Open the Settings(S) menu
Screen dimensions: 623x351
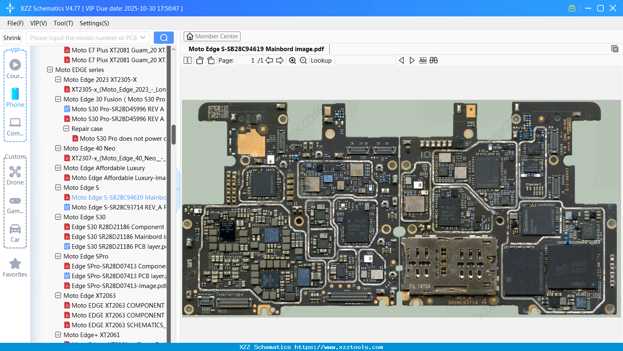pos(94,23)
